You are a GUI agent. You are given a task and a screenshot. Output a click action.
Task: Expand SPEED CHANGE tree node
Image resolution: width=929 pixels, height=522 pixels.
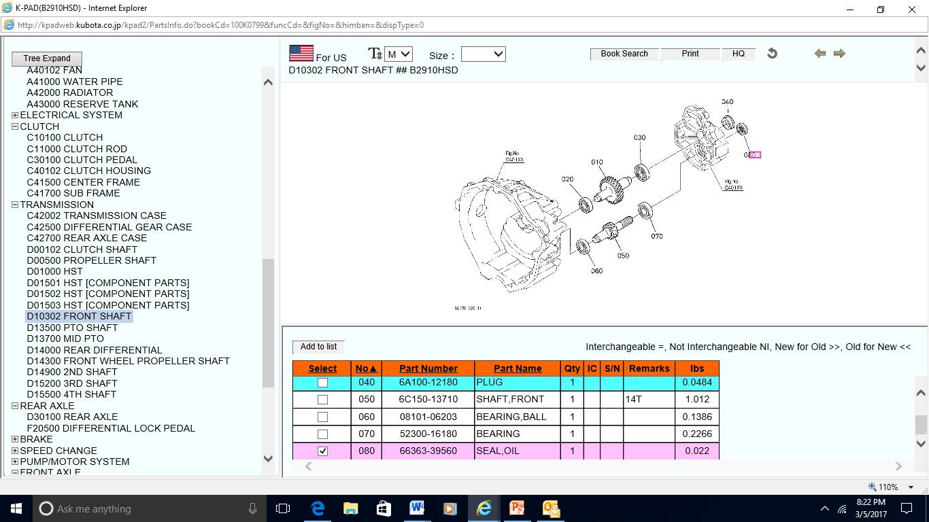coord(15,451)
